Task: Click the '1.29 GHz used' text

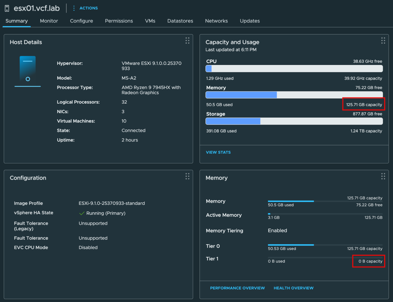Action: tap(220, 78)
